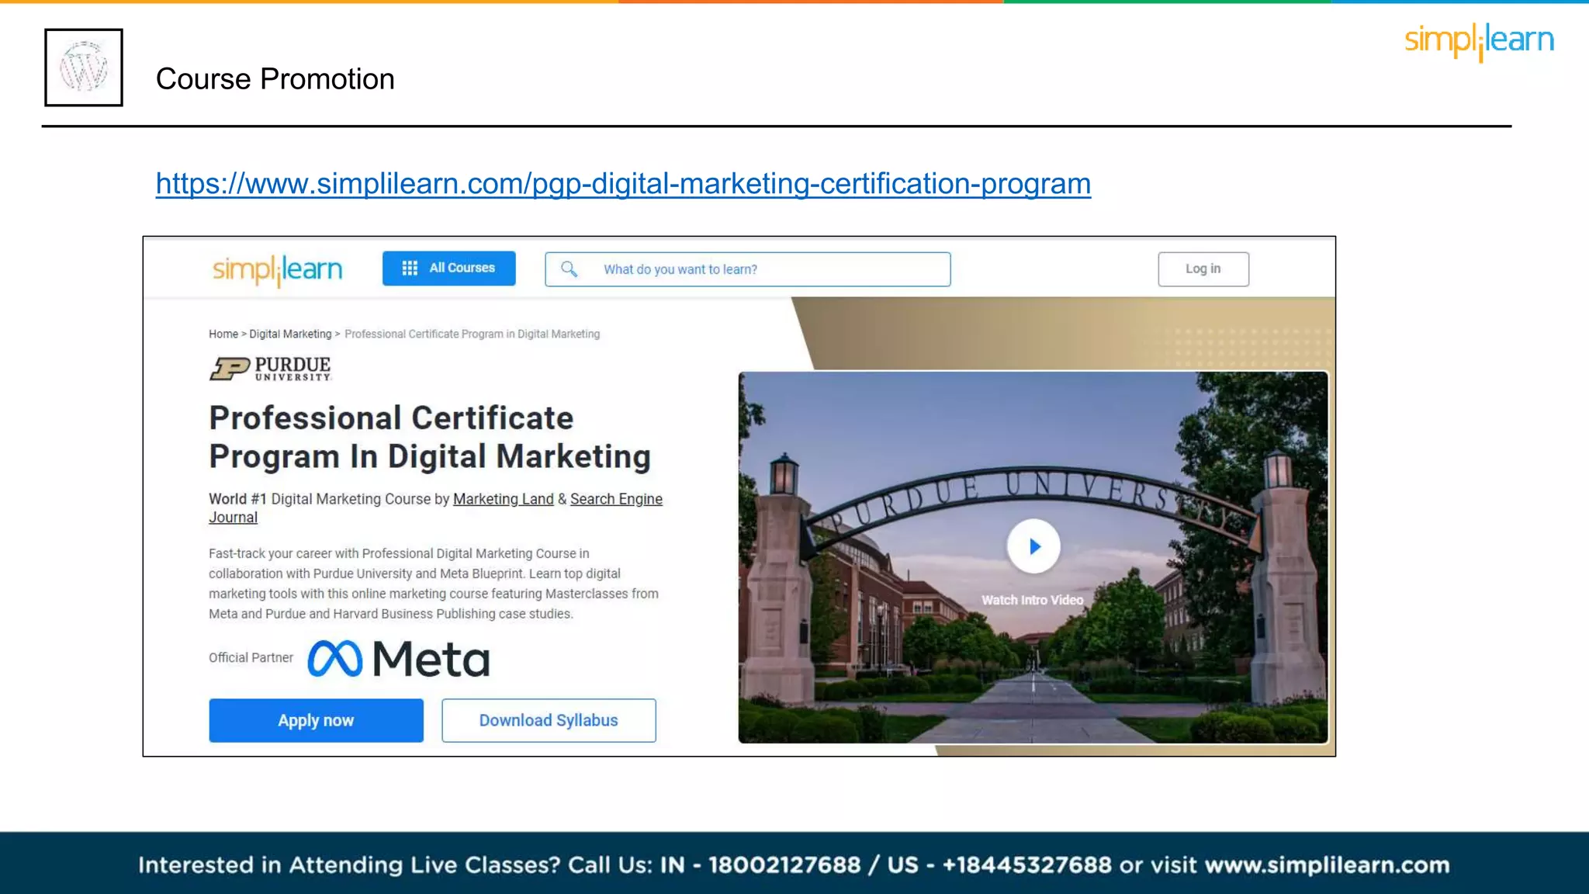
Task: Click the Apply now button
Action: 316,720
